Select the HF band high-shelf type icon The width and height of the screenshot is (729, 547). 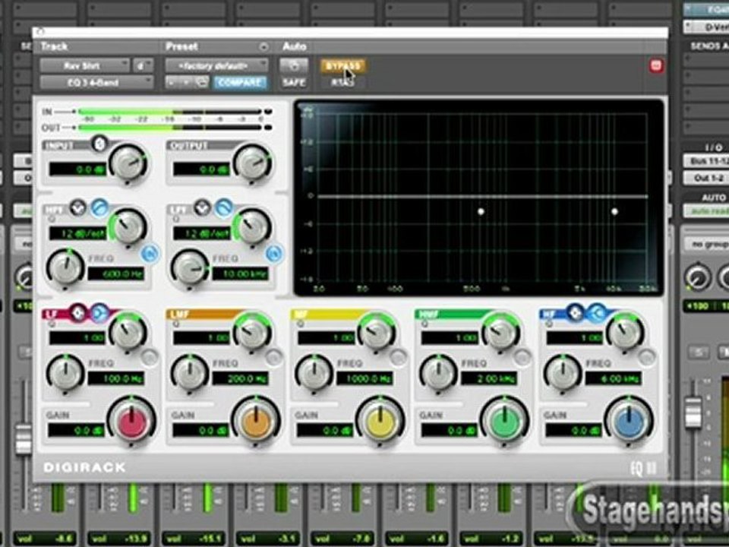(x=597, y=312)
